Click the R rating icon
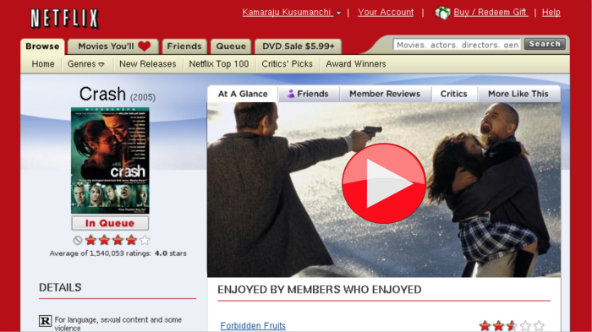The width and height of the screenshot is (592, 332). (x=46, y=321)
